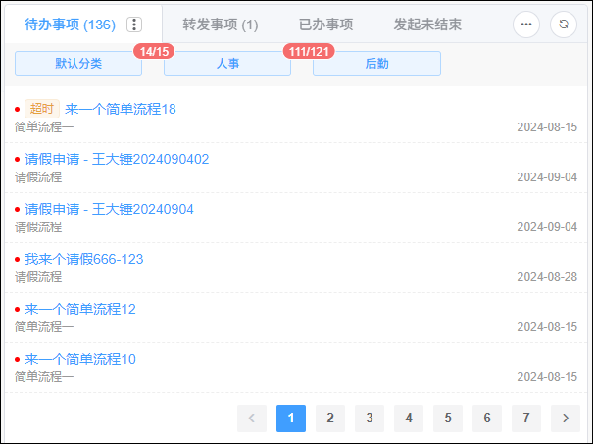Viewport: 595px width, 444px height.
Task: Click the previous page arrow
Action: point(252,419)
